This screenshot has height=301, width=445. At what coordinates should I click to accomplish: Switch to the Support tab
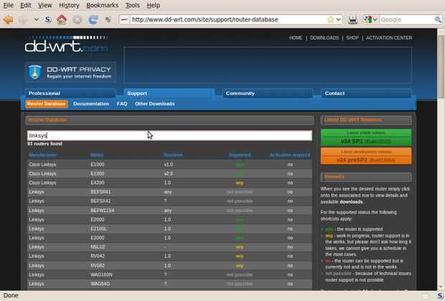coord(169,93)
